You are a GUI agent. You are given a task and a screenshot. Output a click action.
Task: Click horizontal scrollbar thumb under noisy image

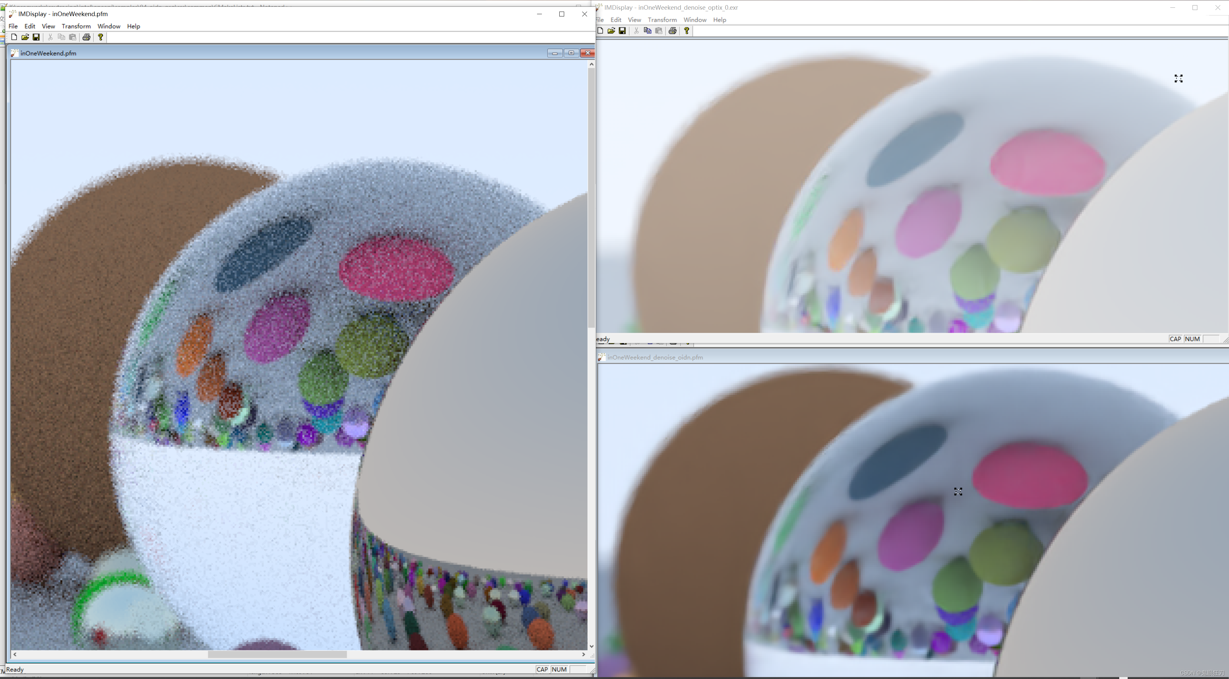point(277,655)
